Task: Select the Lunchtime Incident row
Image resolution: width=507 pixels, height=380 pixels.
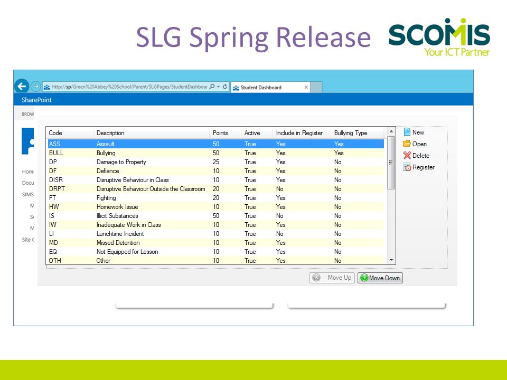Action: (x=215, y=234)
